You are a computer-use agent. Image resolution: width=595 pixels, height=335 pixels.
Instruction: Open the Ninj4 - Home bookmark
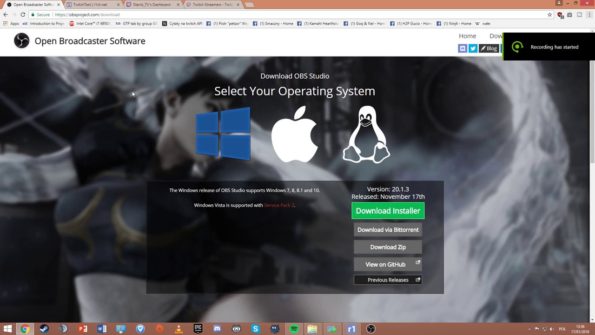pyautogui.click(x=454, y=24)
